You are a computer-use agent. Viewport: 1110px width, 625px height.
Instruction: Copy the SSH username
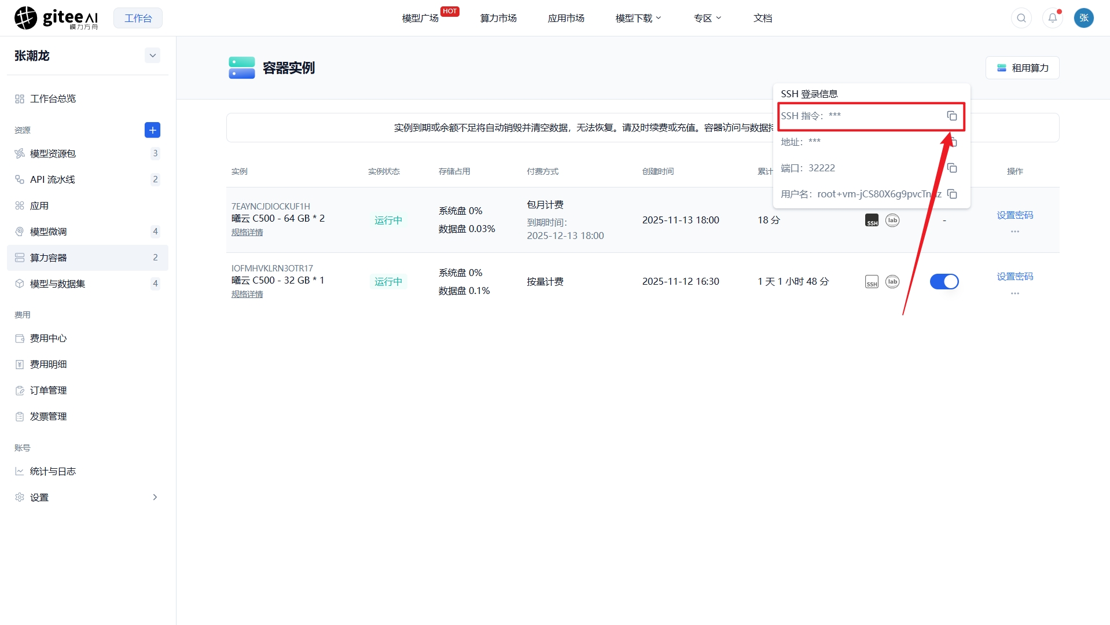(x=951, y=194)
